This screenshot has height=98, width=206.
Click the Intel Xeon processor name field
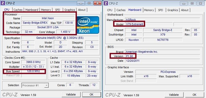click(x=48, y=18)
